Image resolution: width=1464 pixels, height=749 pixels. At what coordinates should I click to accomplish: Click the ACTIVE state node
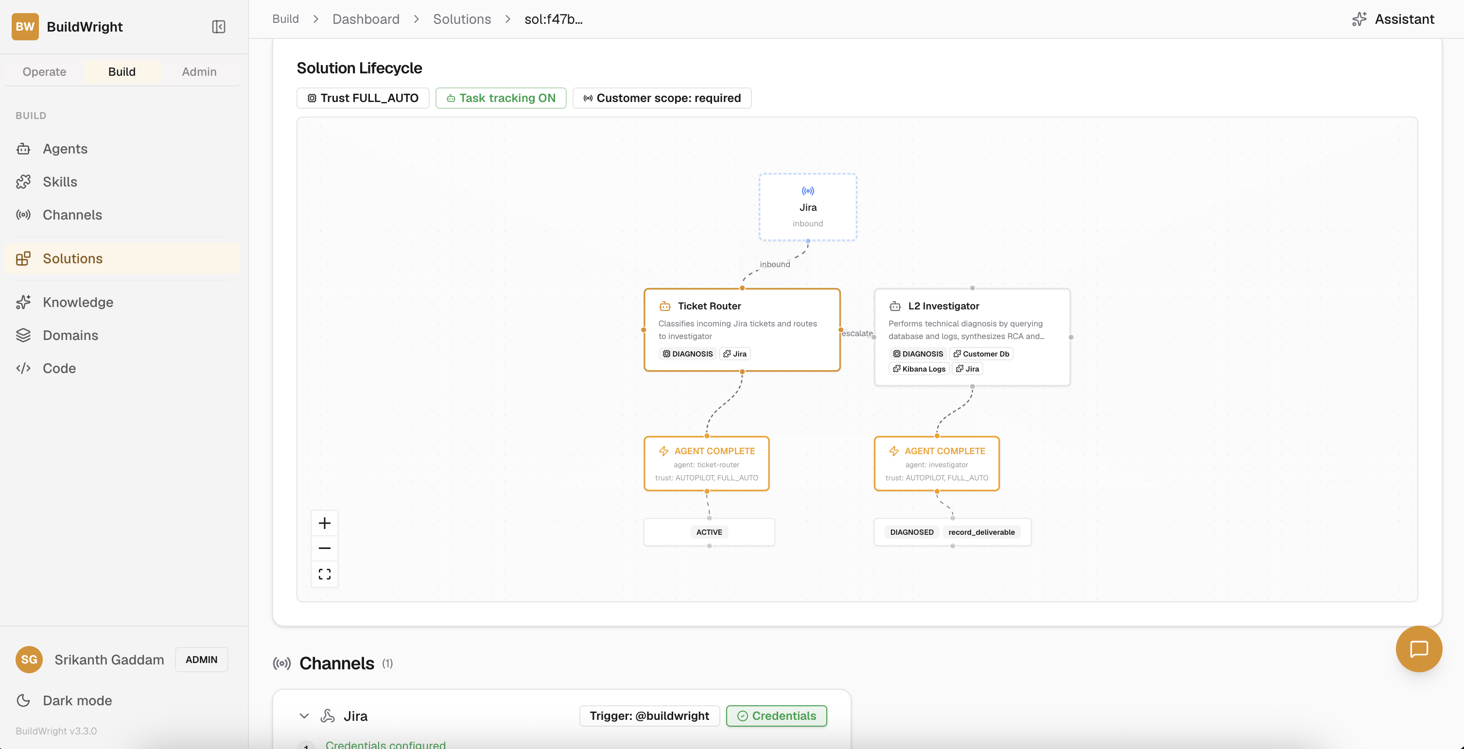coord(709,532)
